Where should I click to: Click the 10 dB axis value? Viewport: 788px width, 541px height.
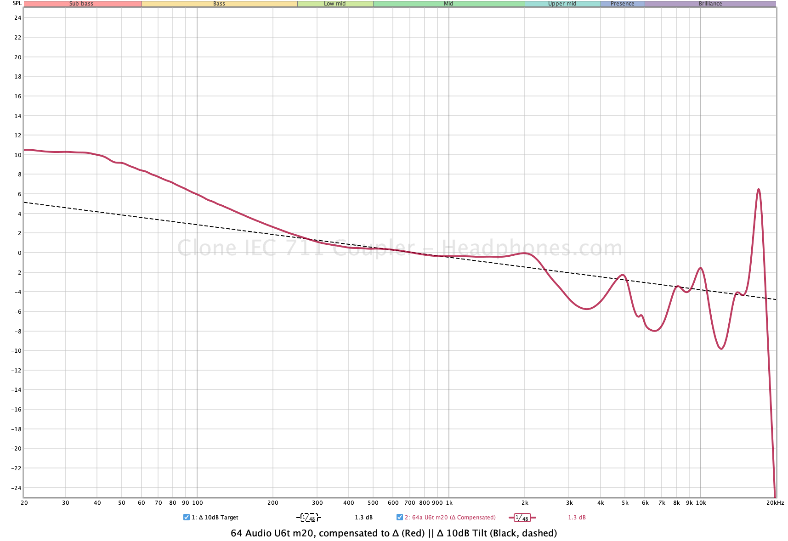[x=17, y=155]
